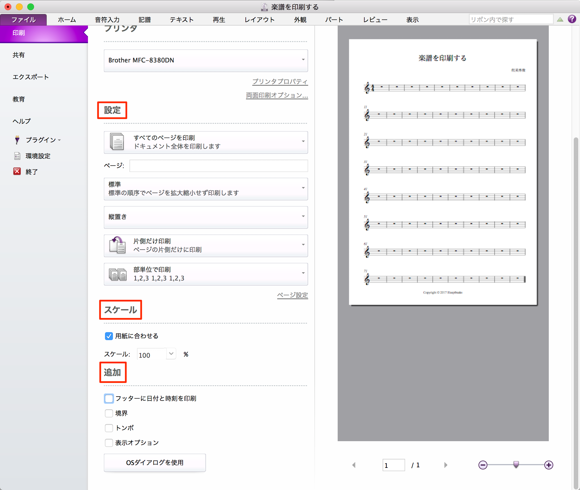Image resolution: width=580 pixels, height=490 pixels.
Task: Switch to the レイアウト tab
Action: pos(260,20)
